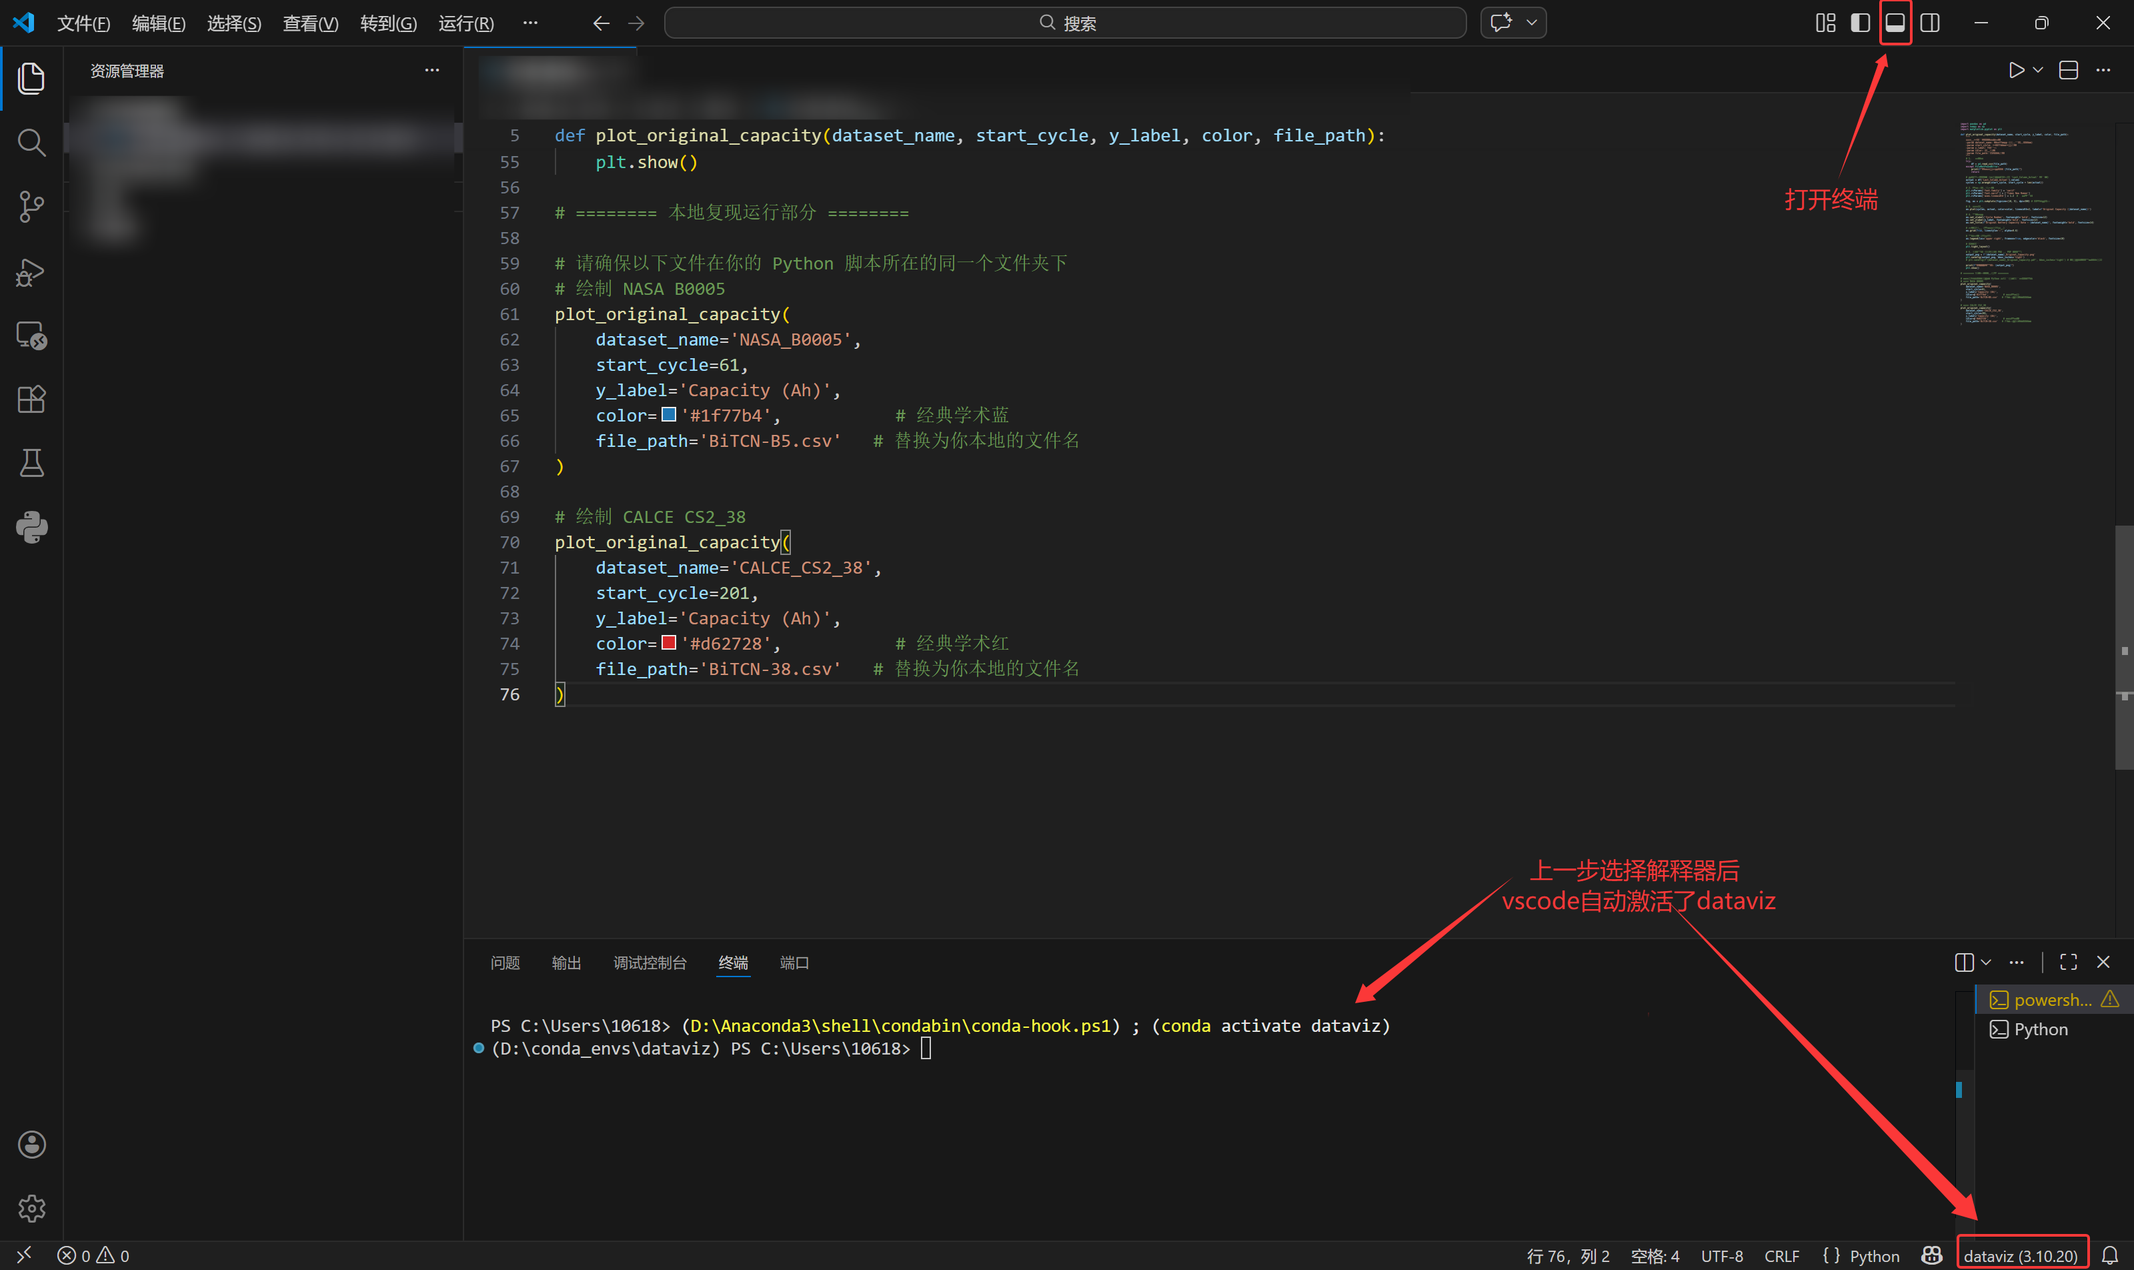Screen dimensions: 2134x1270
Task: Open the Extensions view
Action: coord(31,399)
